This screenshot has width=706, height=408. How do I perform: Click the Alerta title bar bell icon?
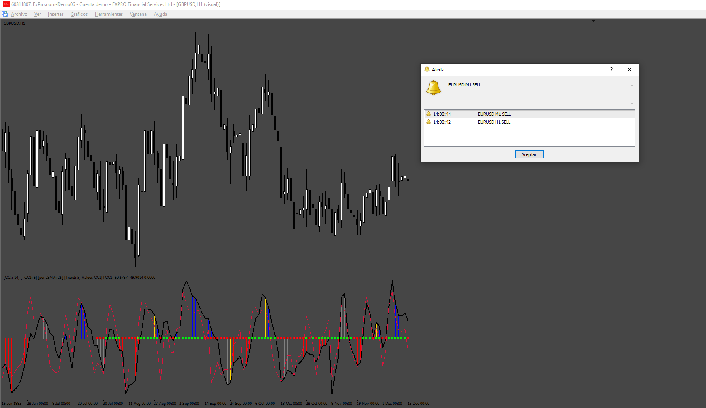[x=427, y=69]
